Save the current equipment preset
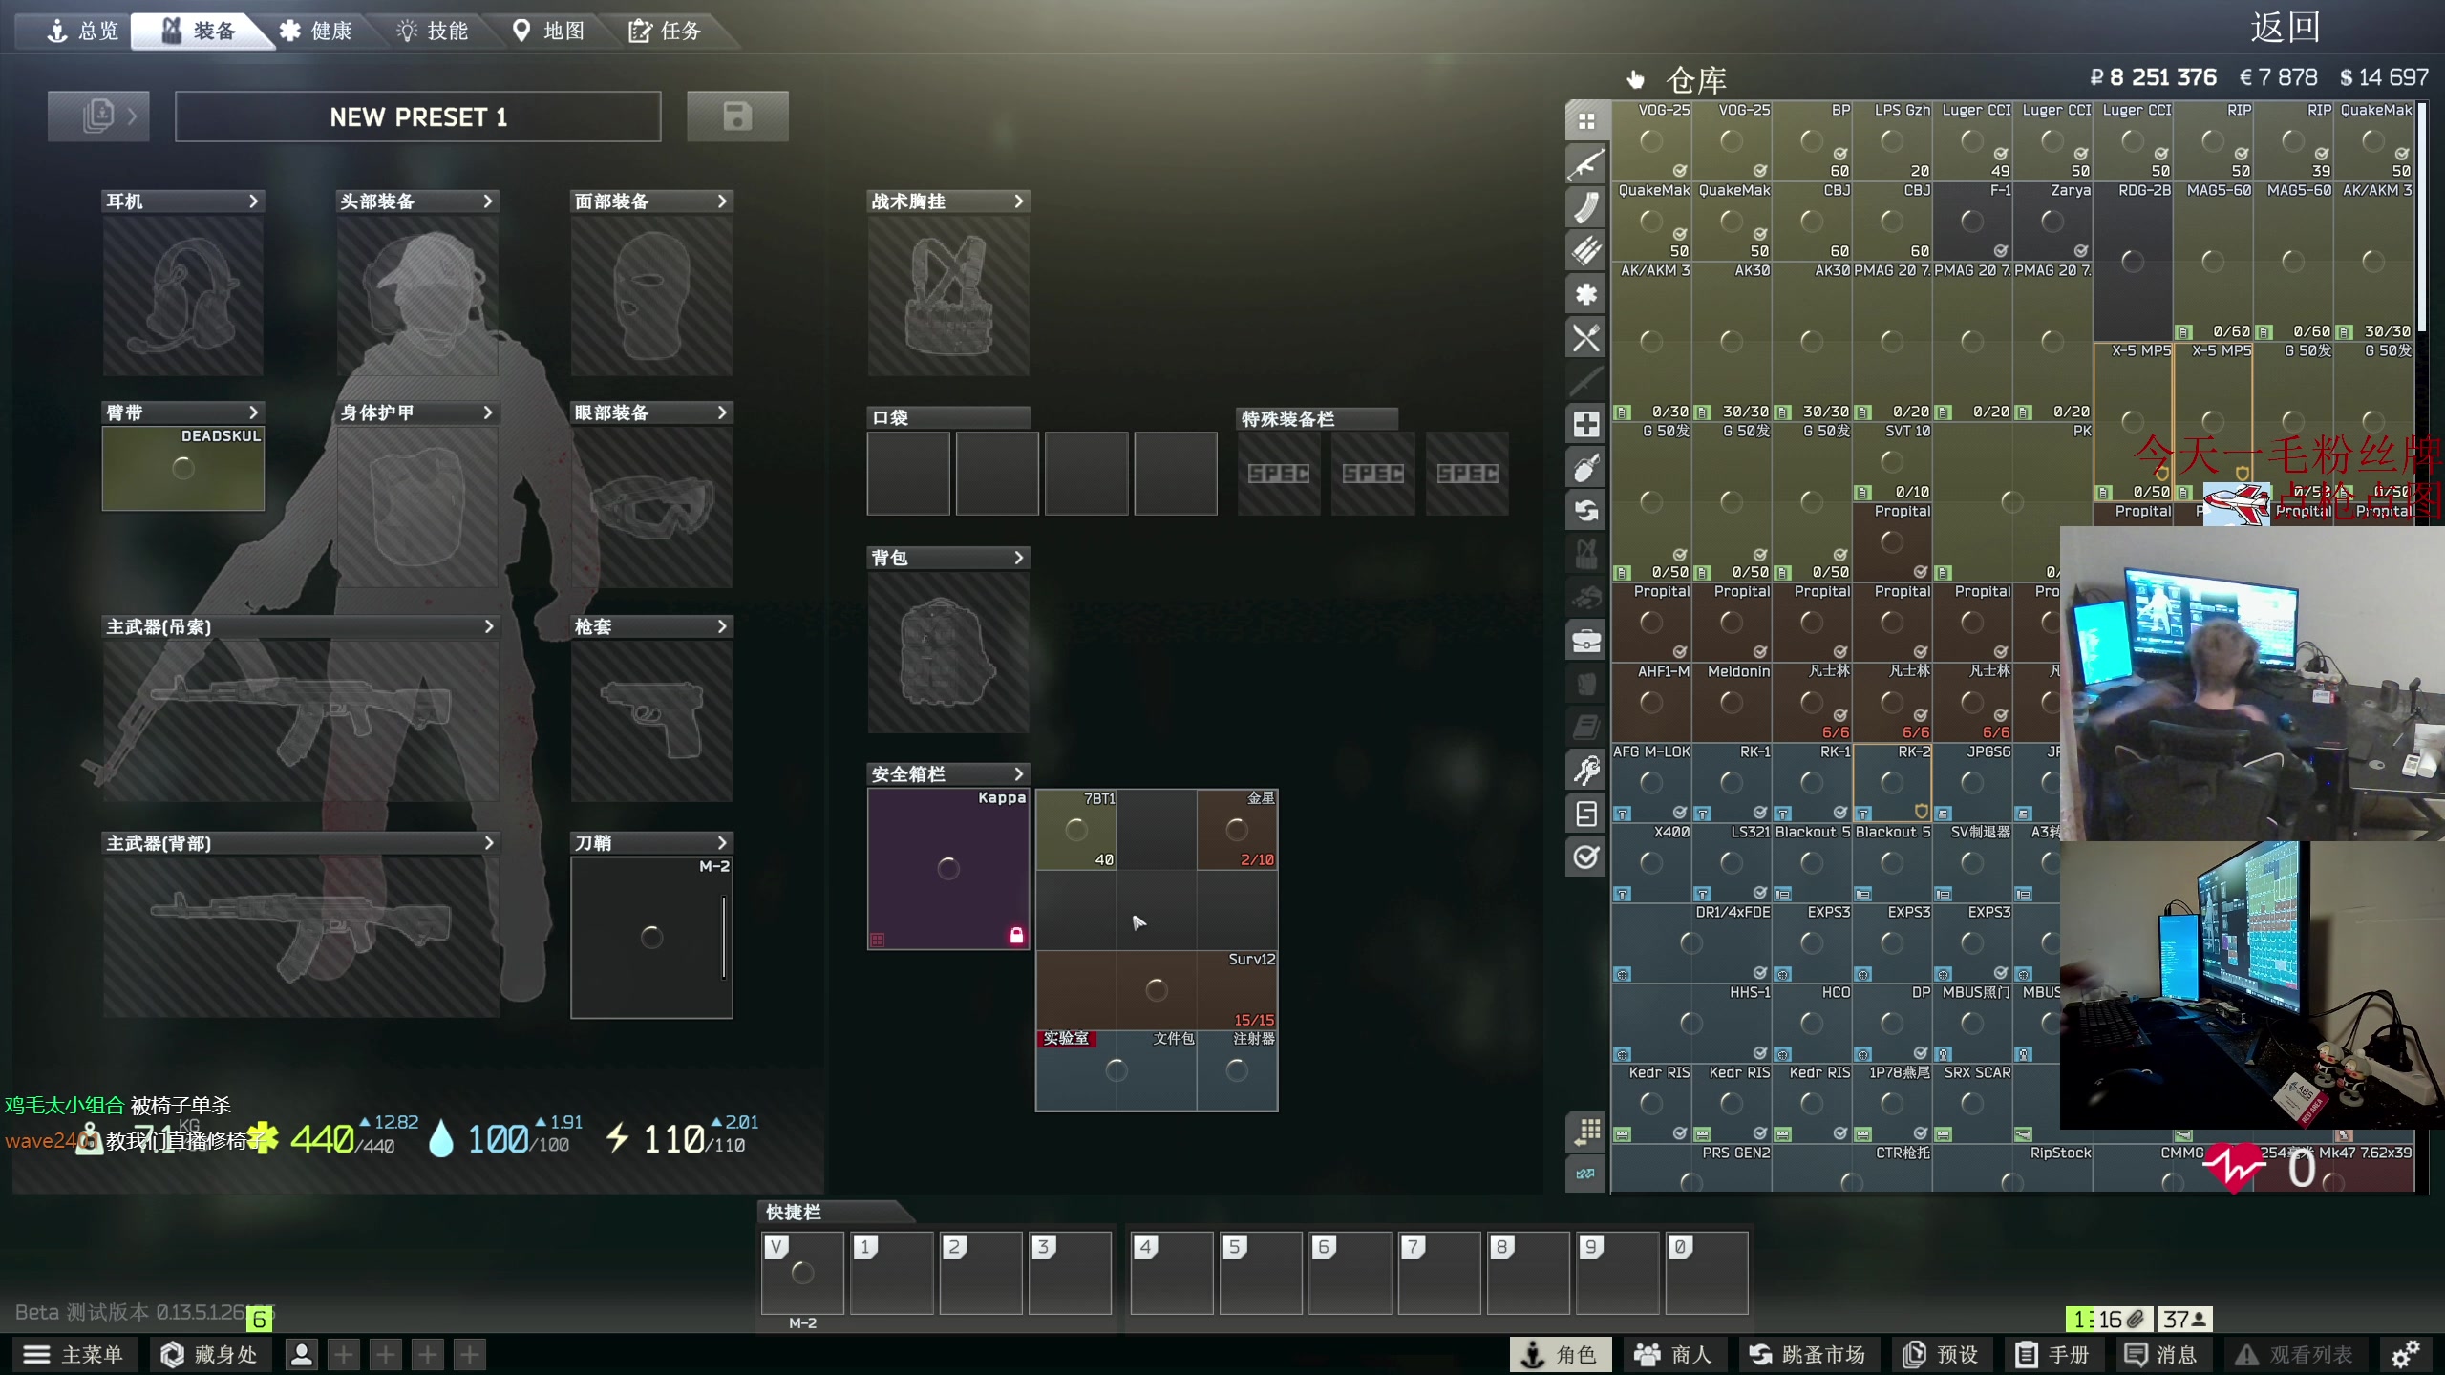 [x=737, y=116]
